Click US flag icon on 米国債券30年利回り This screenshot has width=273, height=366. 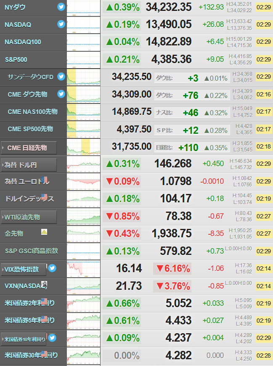44,354
